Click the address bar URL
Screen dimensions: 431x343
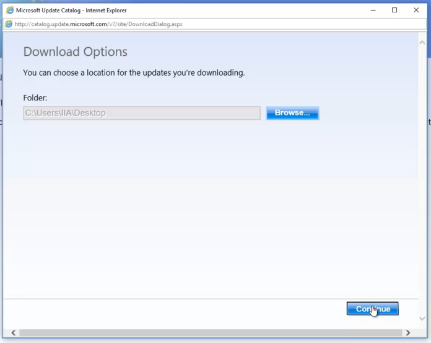(98, 24)
